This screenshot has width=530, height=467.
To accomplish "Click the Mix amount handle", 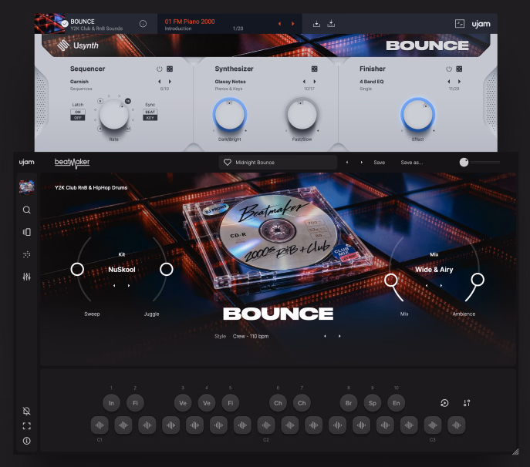I will coord(391,280).
